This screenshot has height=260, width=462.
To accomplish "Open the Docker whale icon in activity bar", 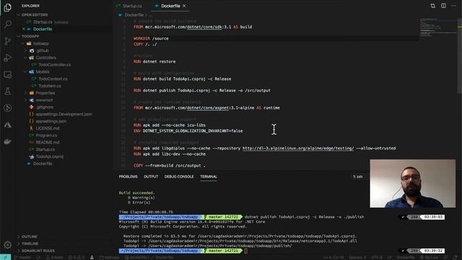I will 8,142.
